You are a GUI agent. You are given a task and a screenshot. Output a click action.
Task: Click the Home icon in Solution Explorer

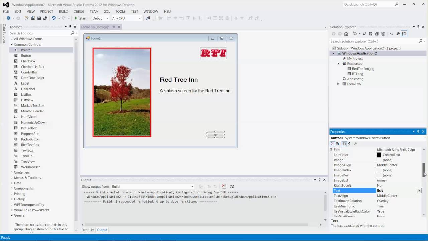coord(346,34)
